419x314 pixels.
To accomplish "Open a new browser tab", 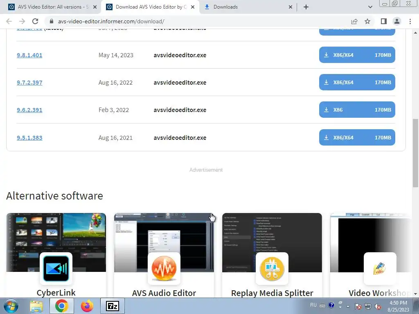I will coord(306,7).
